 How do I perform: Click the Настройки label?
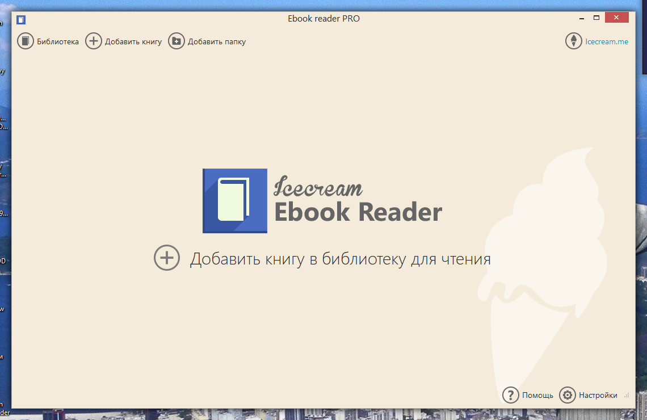598,395
